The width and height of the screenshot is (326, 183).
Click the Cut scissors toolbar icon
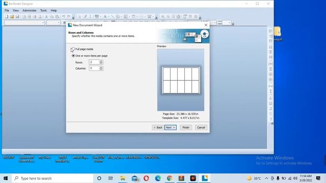pyautogui.click(x=46, y=17)
